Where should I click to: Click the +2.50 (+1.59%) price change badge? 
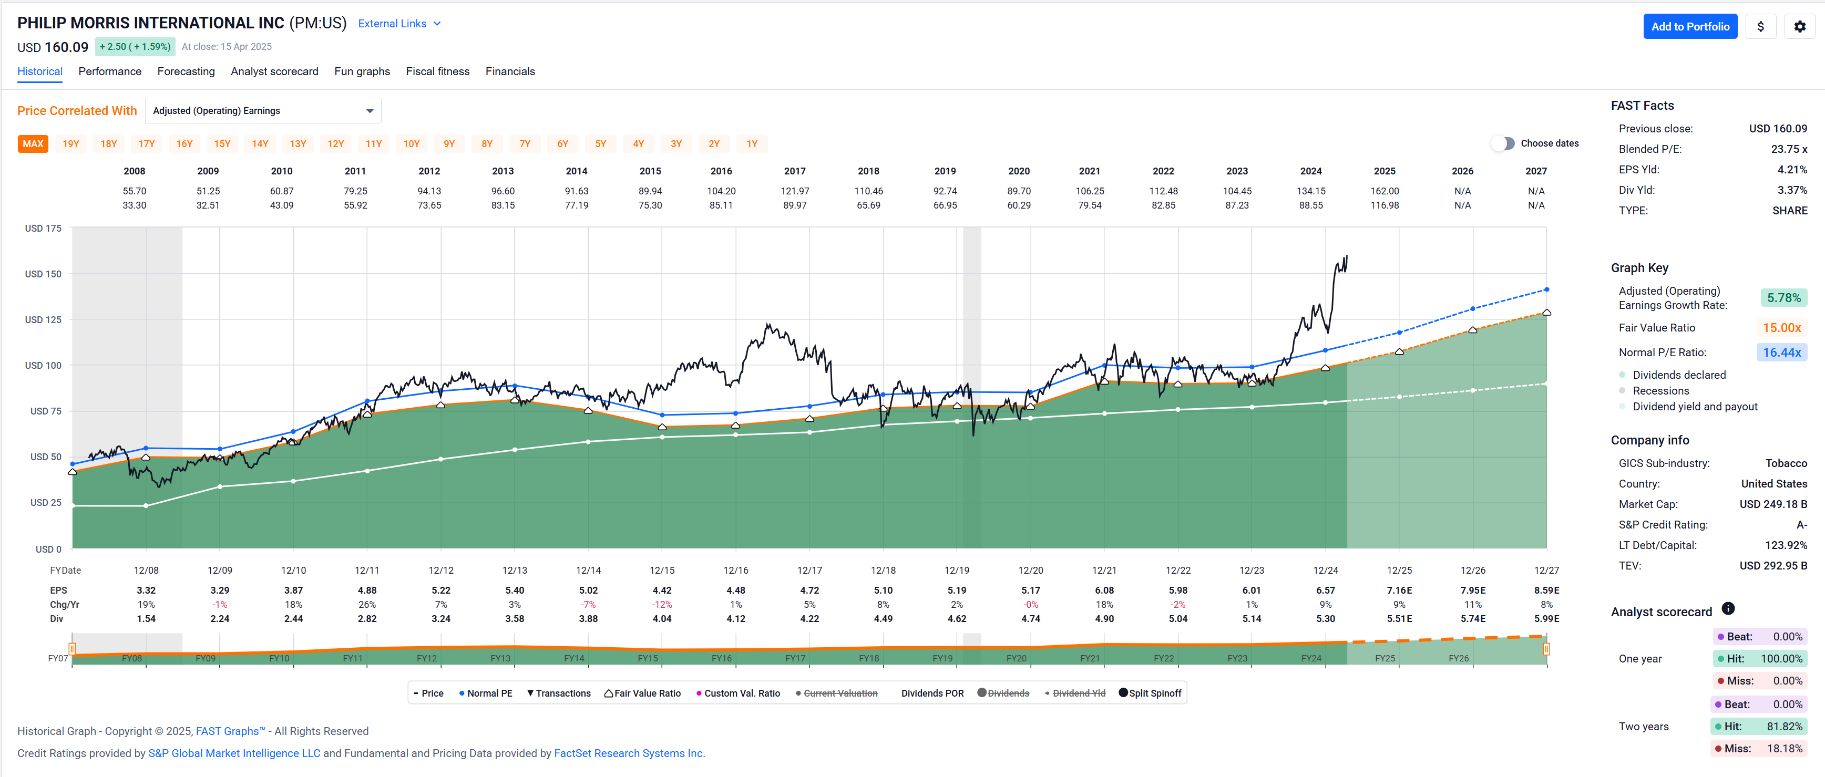coord(135,47)
